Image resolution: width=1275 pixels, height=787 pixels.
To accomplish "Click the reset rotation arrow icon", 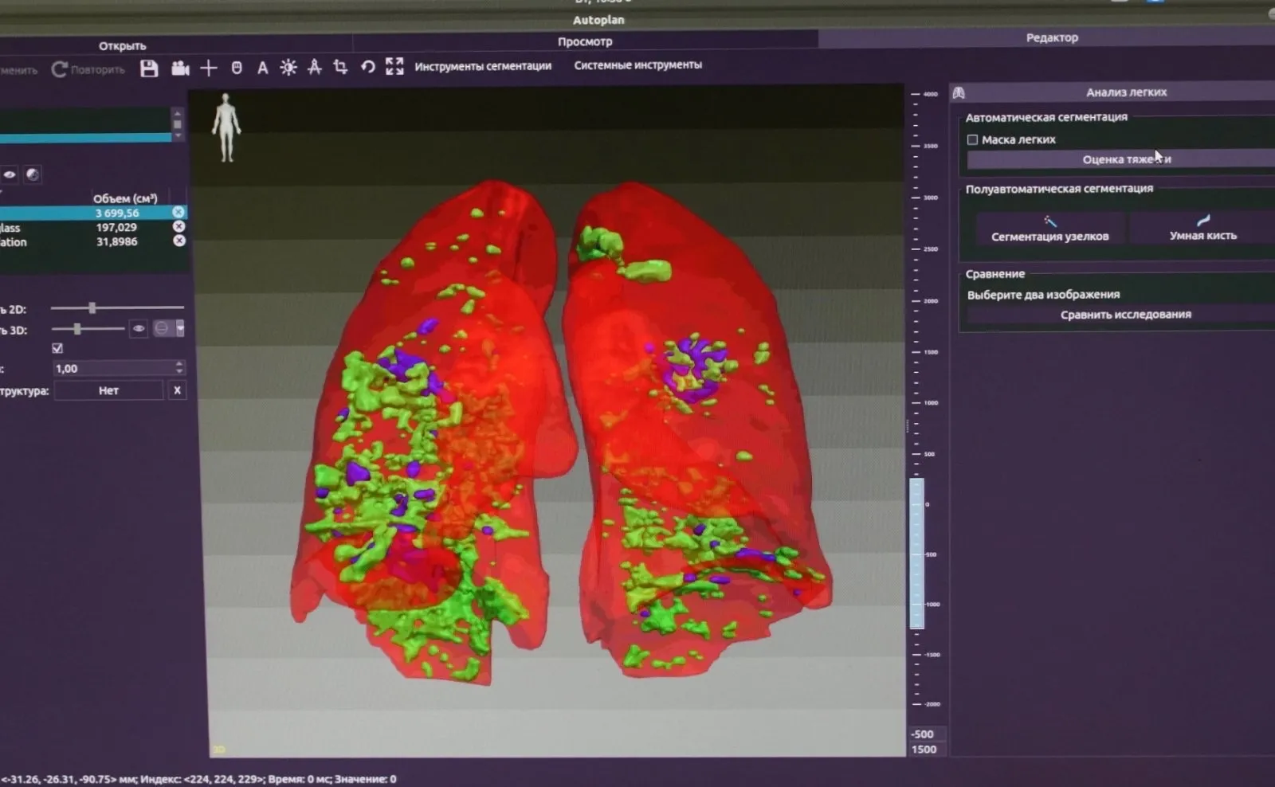I will pyautogui.click(x=367, y=67).
